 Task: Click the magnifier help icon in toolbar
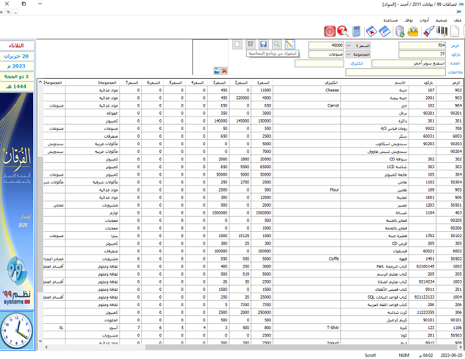pyautogui.click(x=342, y=31)
